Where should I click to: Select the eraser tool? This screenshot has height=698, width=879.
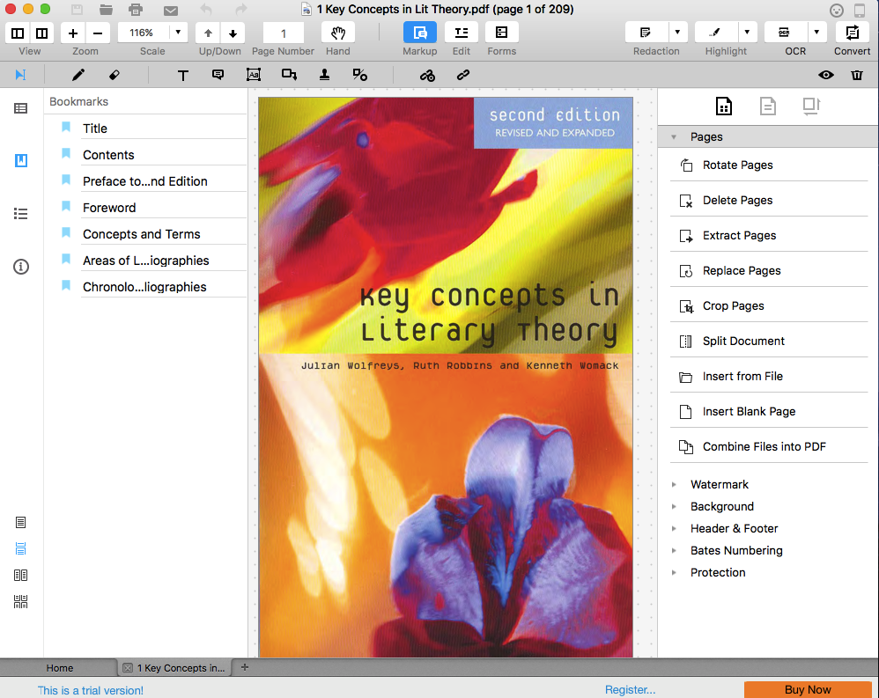(x=114, y=76)
